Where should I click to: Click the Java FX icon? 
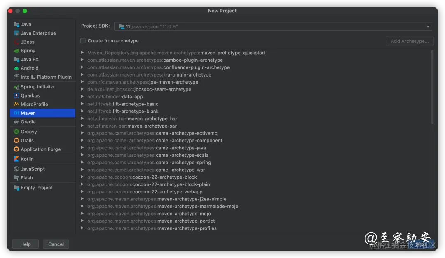coord(16,60)
